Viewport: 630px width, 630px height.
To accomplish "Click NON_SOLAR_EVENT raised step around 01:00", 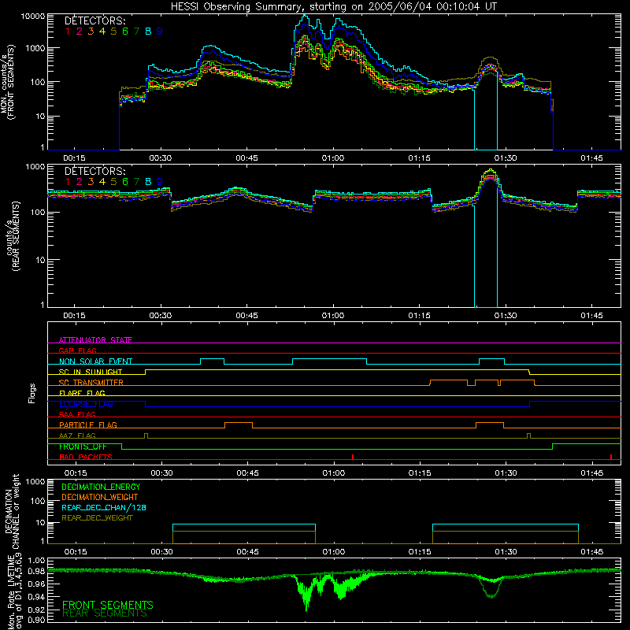I will tap(329, 361).
